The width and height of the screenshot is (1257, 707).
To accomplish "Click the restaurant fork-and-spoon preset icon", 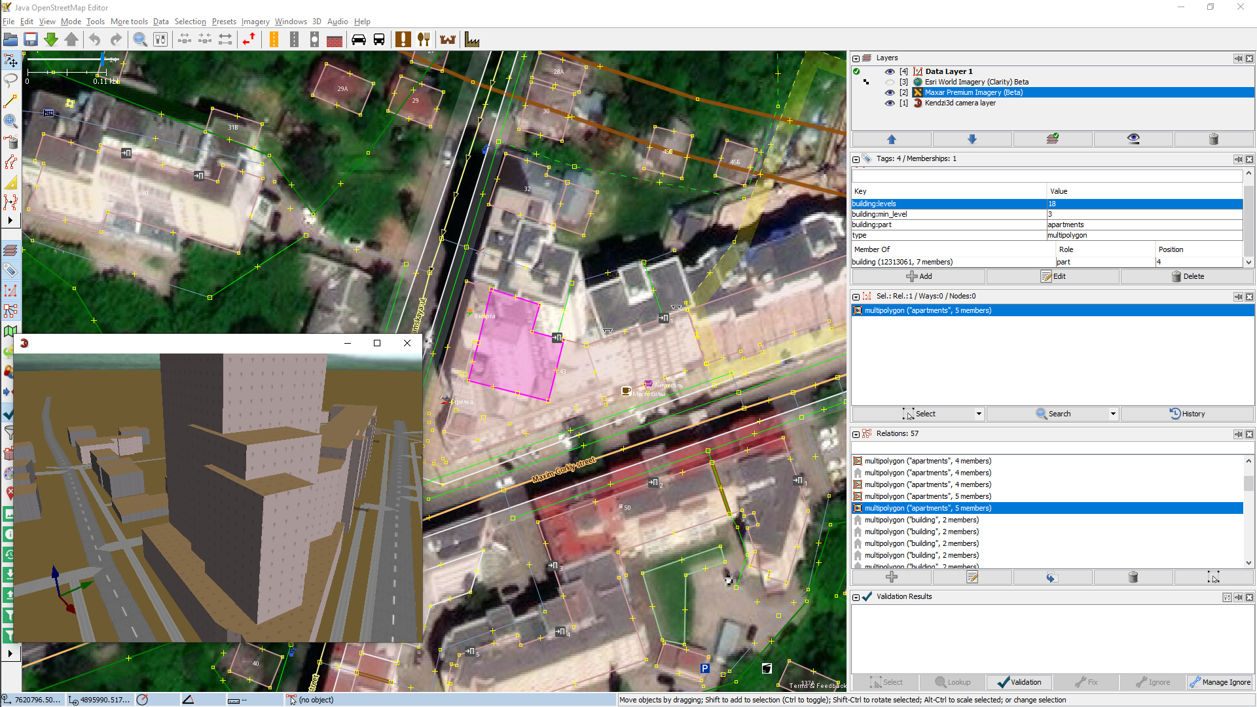I will click(424, 40).
